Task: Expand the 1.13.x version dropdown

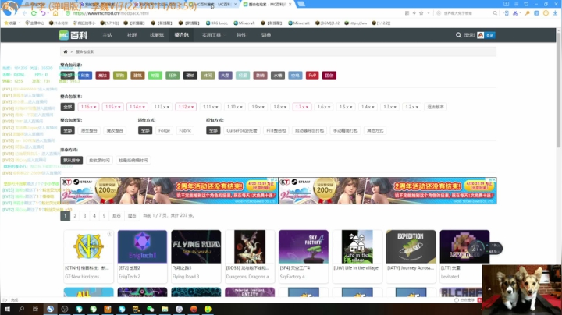Action: (162, 107)
